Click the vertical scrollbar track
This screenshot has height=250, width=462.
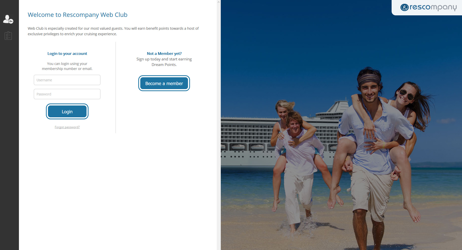tap(219, 126)
